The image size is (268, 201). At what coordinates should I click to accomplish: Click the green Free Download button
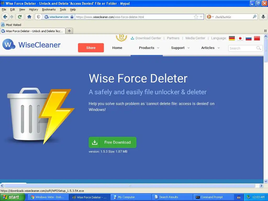coord(113,142)
